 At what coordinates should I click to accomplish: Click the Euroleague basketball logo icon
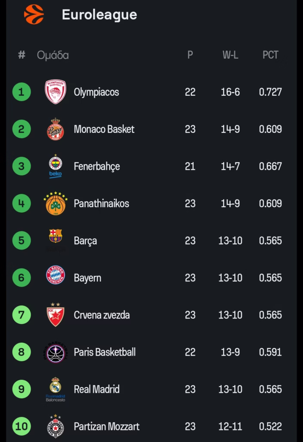tap(34, 14)
